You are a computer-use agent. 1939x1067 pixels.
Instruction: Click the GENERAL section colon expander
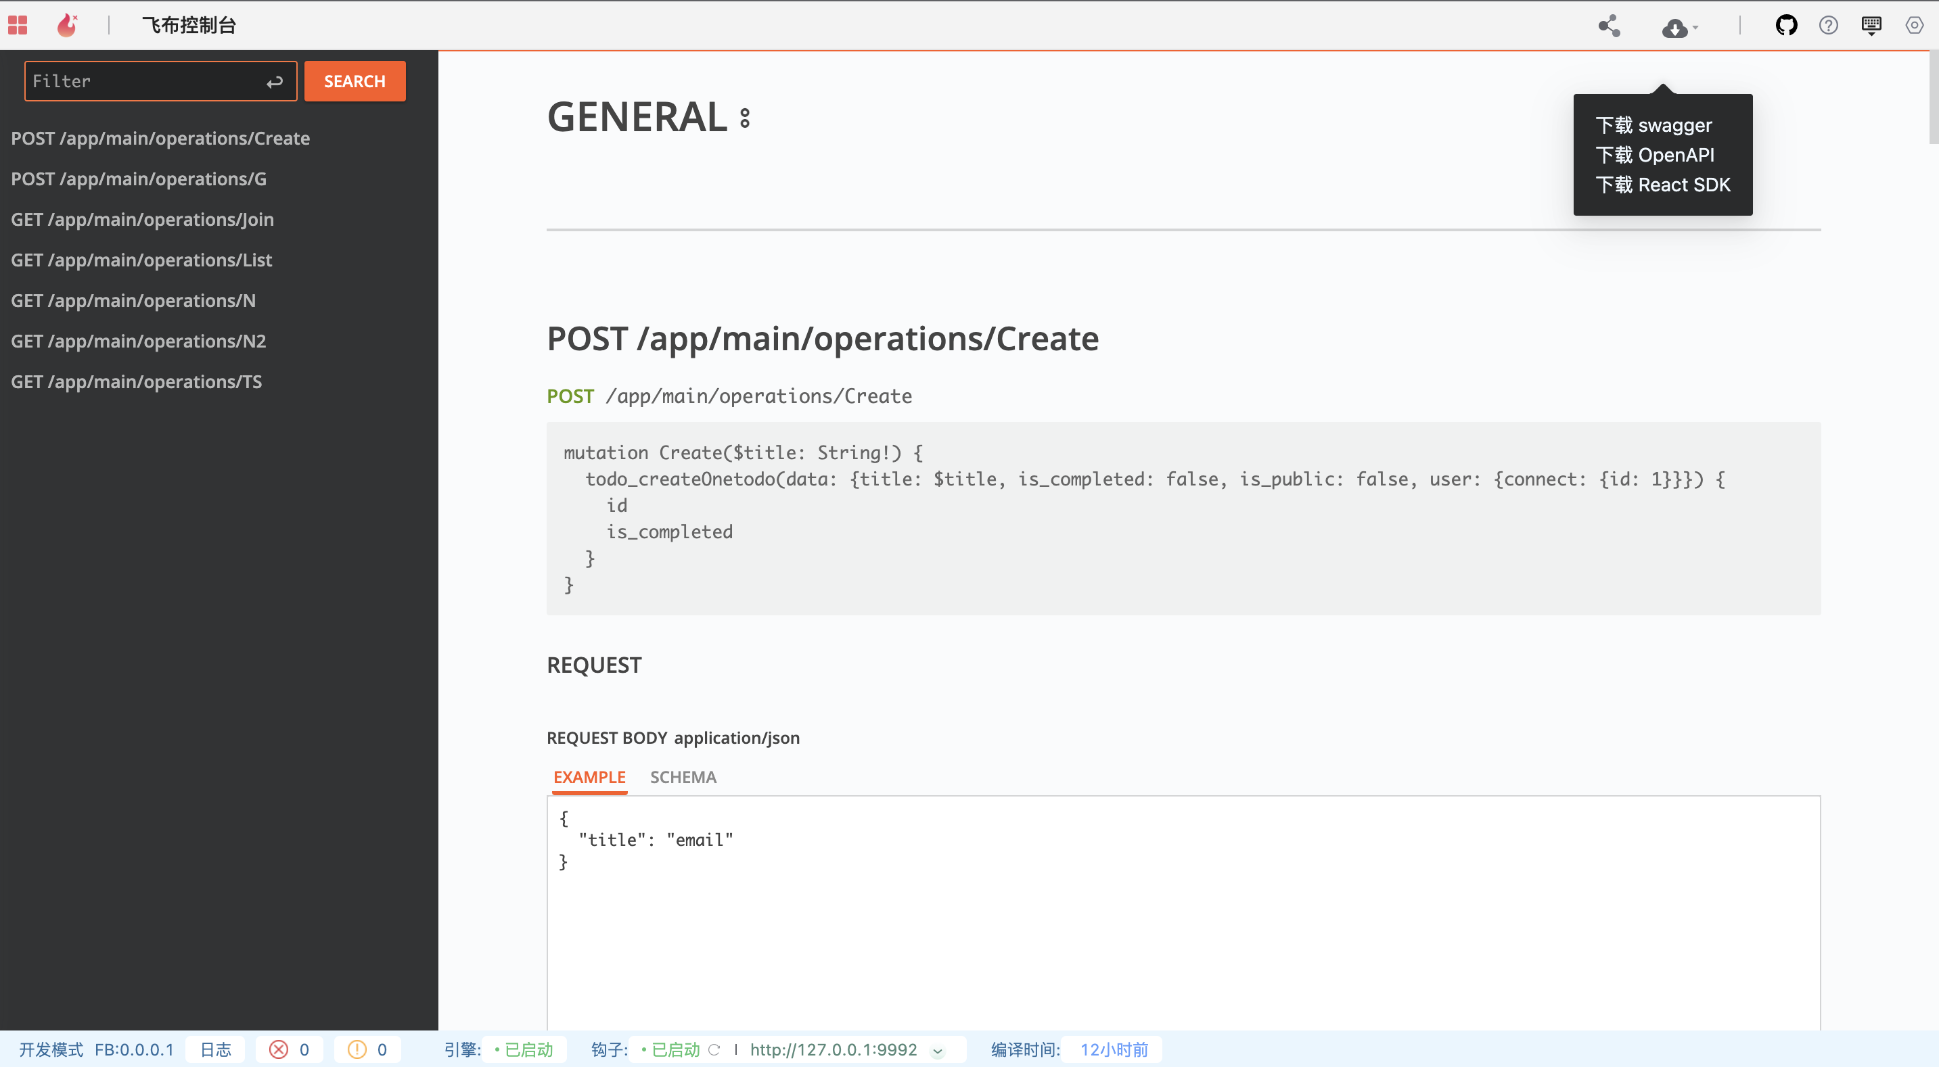click(x=744, y=118)
